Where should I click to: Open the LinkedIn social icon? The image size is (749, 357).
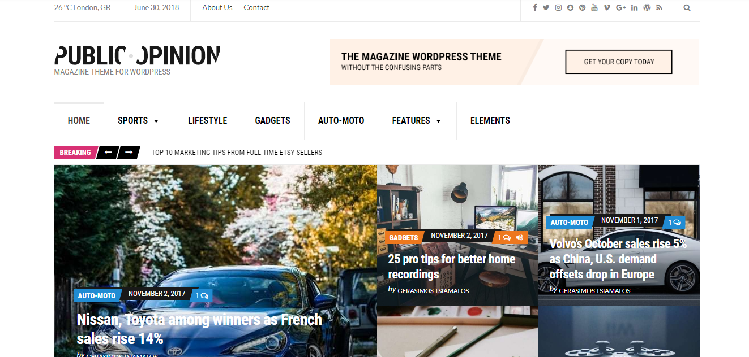coord(634,7)
